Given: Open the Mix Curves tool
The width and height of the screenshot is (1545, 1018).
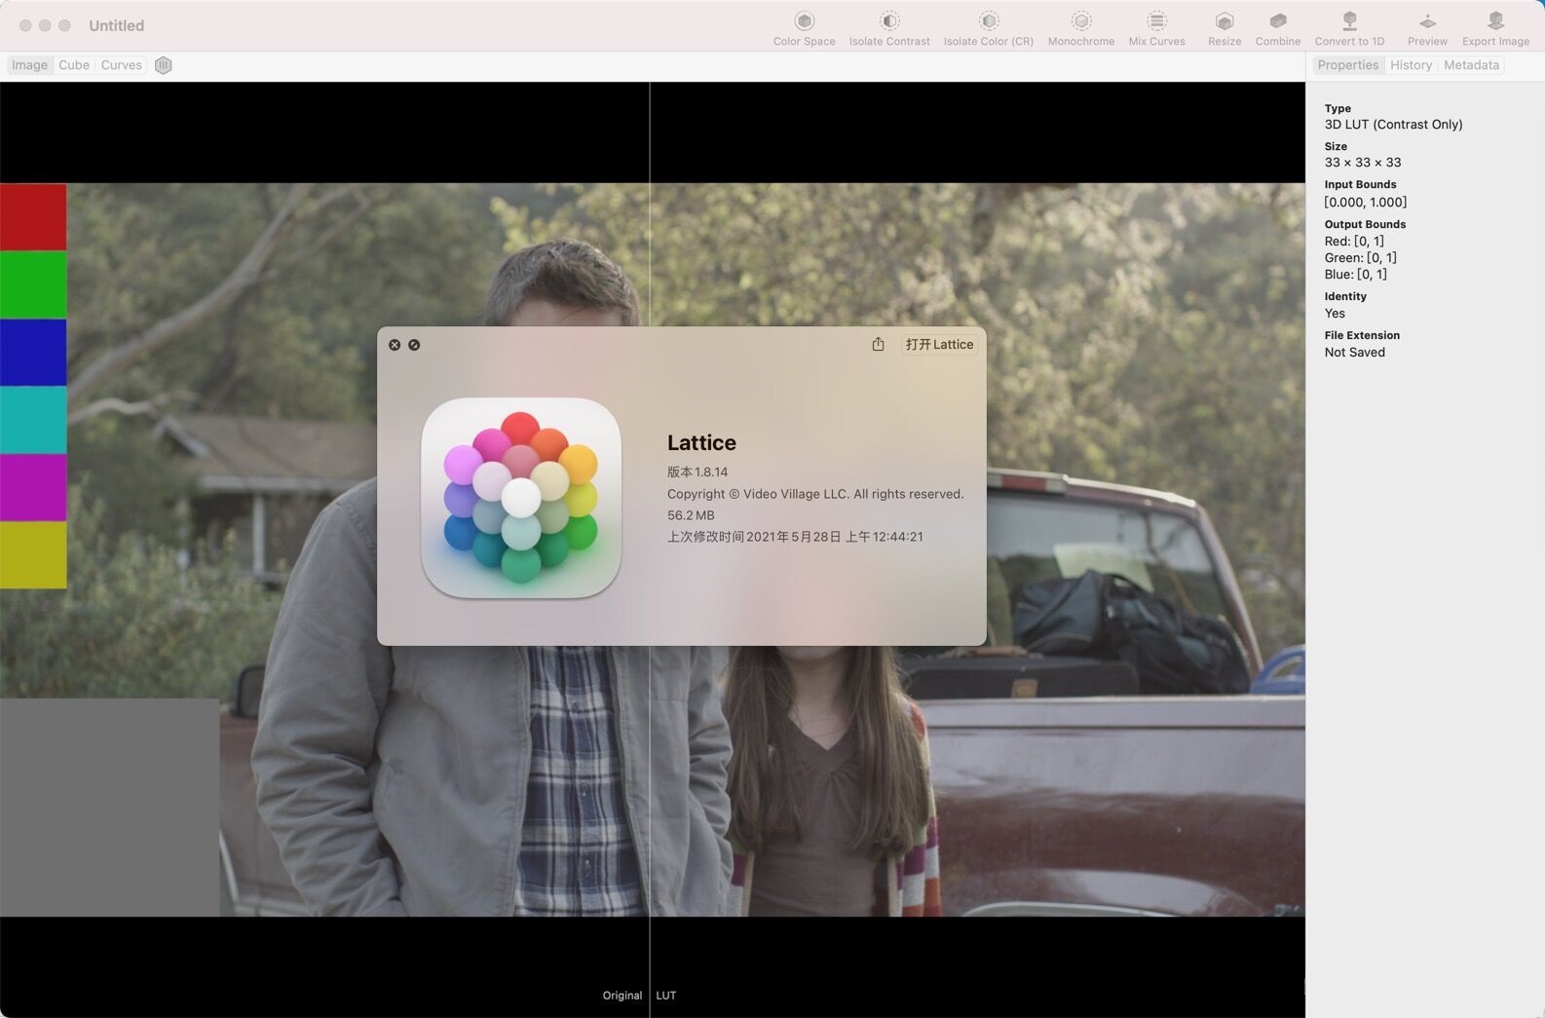Looking at the screenshot, I should [1156, 28].
